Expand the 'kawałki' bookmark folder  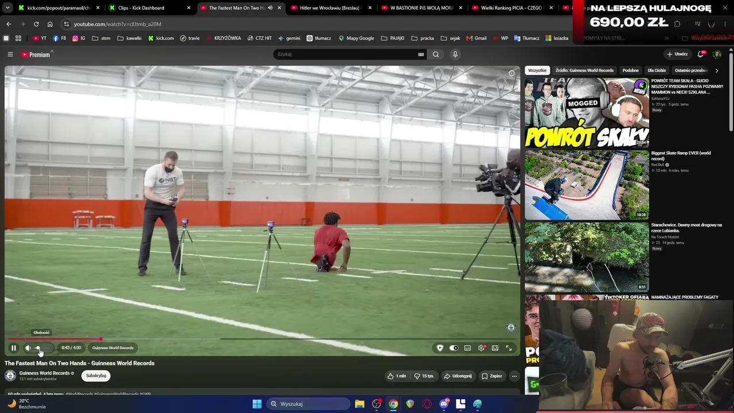(x=129, y=38)
